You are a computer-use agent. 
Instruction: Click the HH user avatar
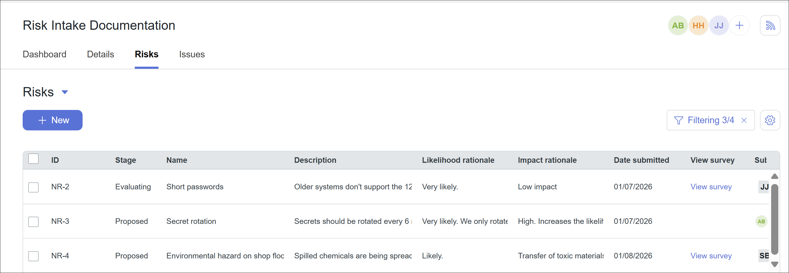point(698,26)
